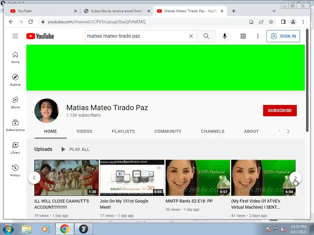Viewport: 314px width, 235px height.
Task: Open the YouTube apps grid
Action: [x=243, y=36]
